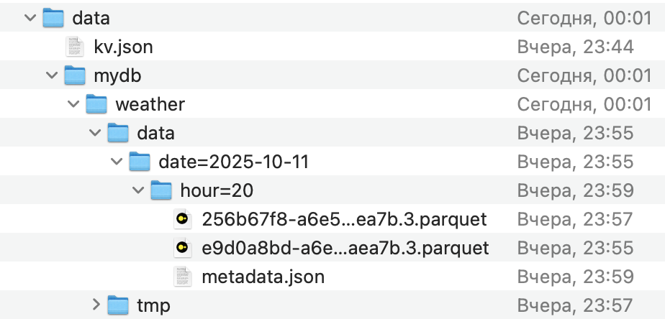Click the date=2025-10-11 folder icon
Image resolution: width=665 pixels, height=319 pixels.
[140, 162]
